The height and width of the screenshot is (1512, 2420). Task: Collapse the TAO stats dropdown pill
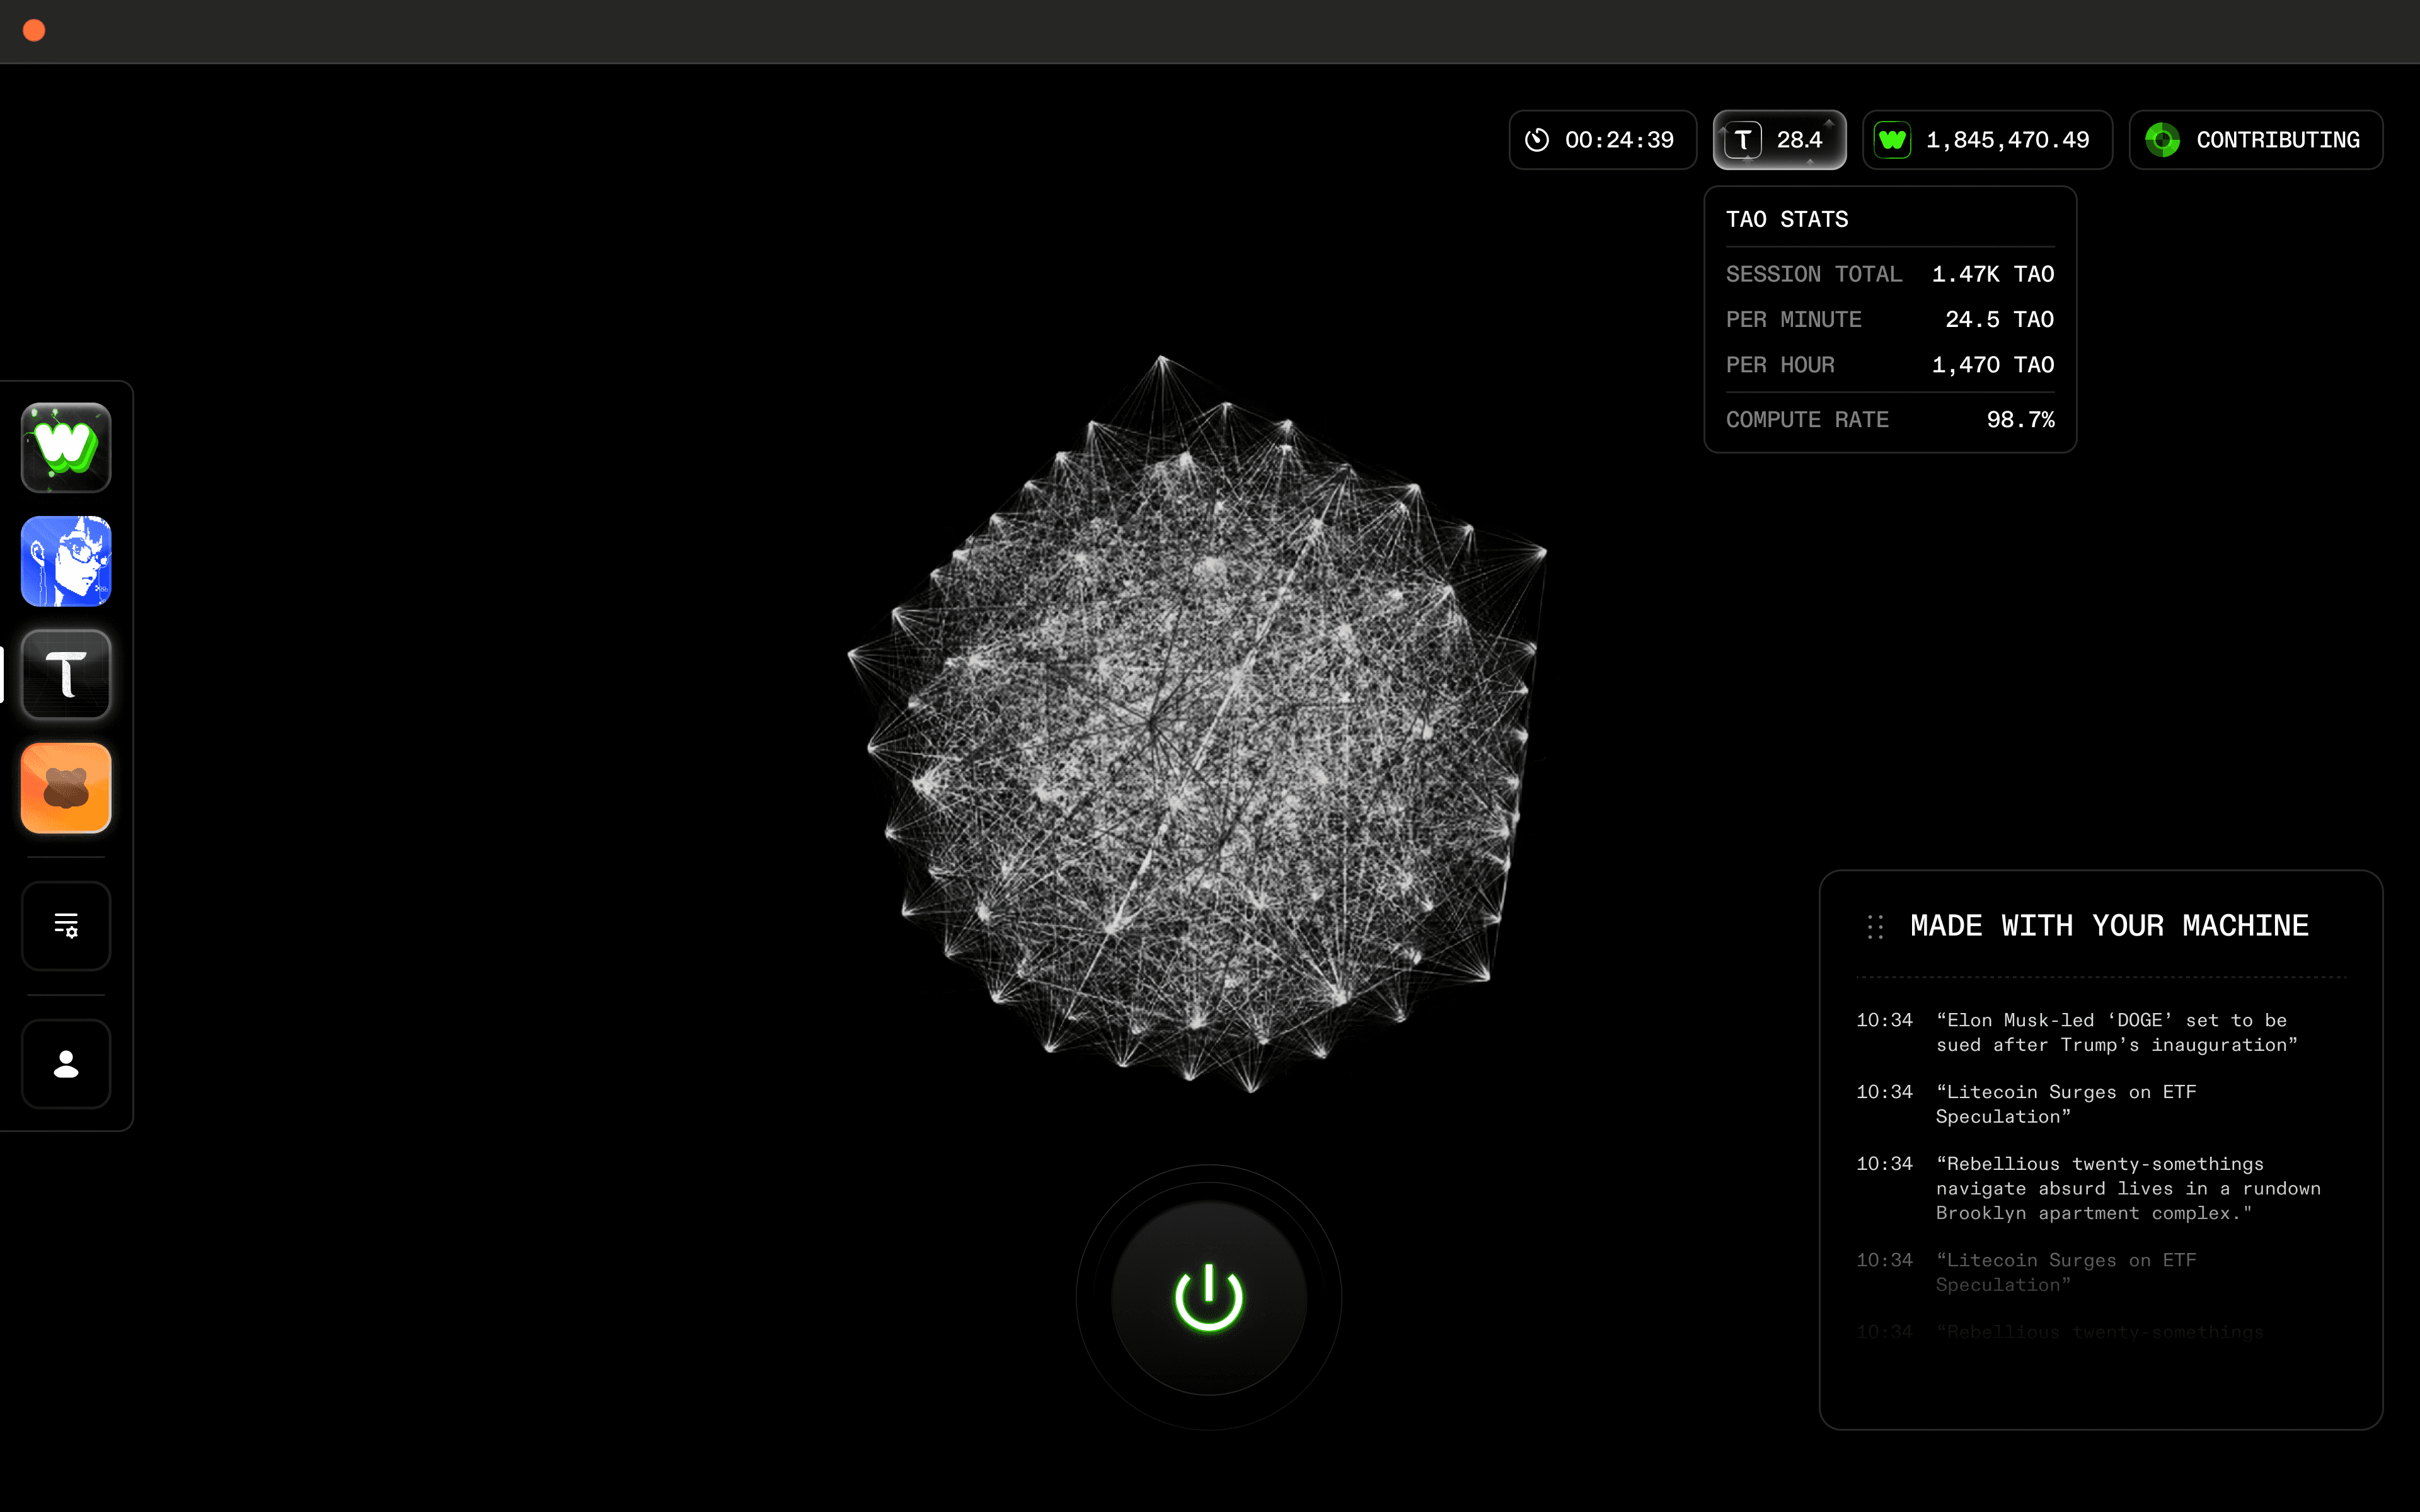pyautogui.click(x=1779, y=140)
